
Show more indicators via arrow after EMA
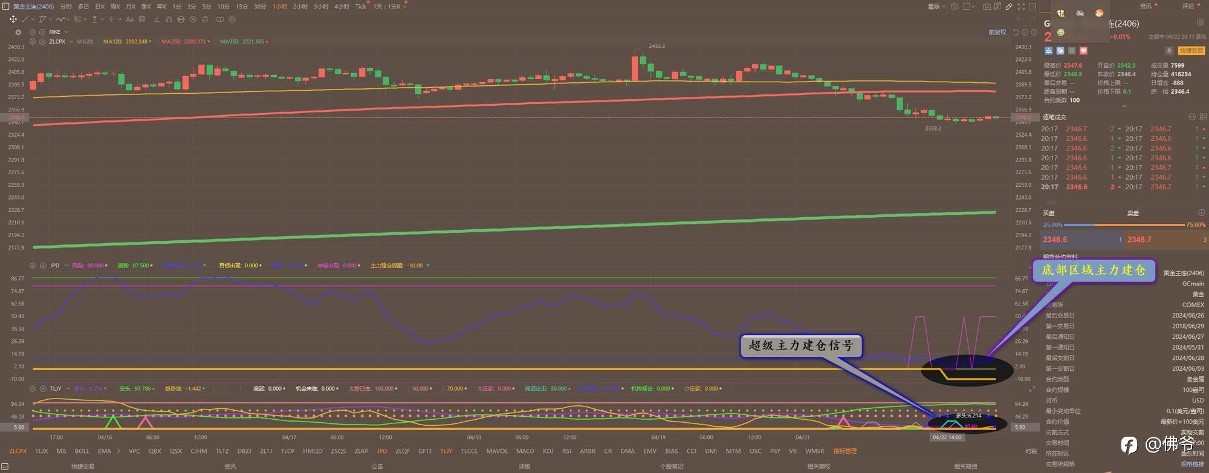118,451
